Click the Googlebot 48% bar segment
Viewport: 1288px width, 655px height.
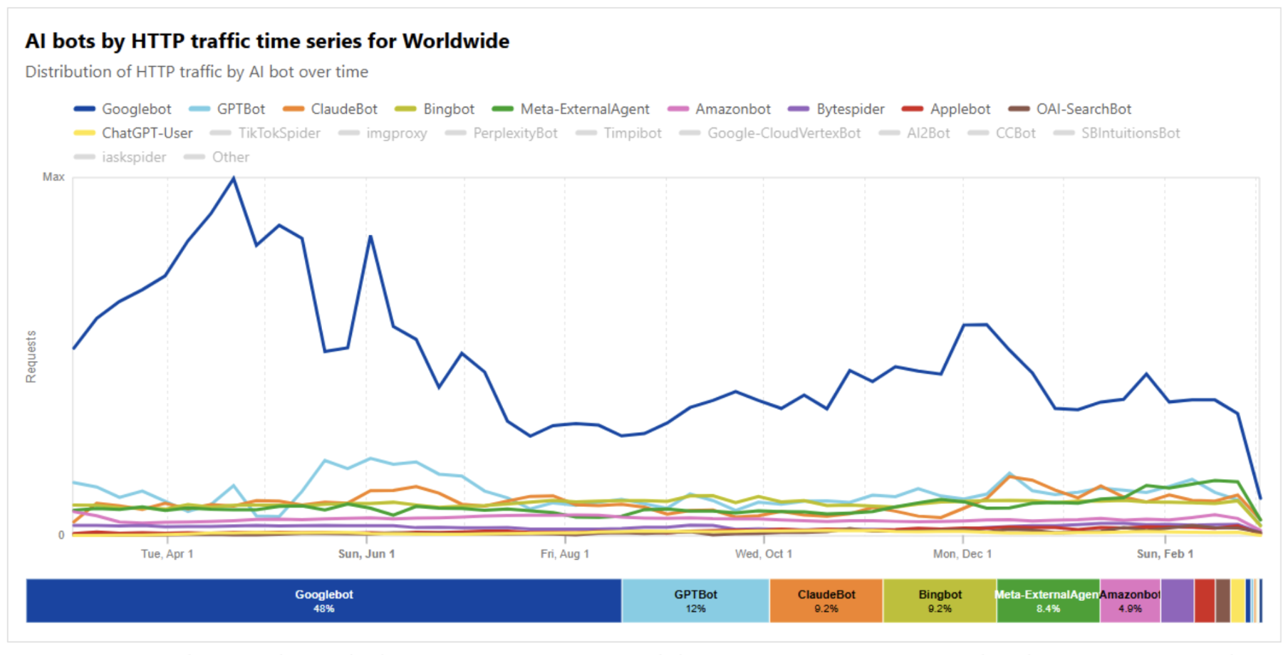pyautogui.click(x=324, y=601)
